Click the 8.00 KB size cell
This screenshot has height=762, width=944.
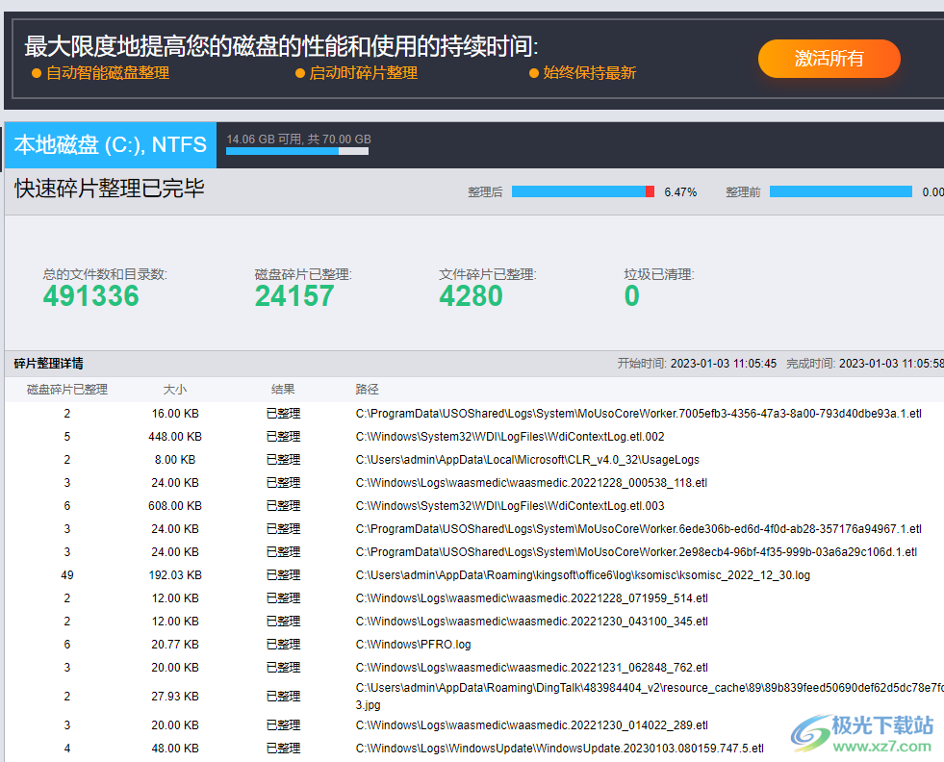[175, 460]
